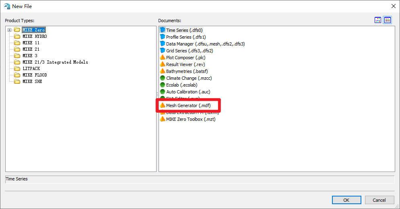The image size is (400, 209).
Task: Click the splitter handle between the panels
Action: [x=157, y=94]
